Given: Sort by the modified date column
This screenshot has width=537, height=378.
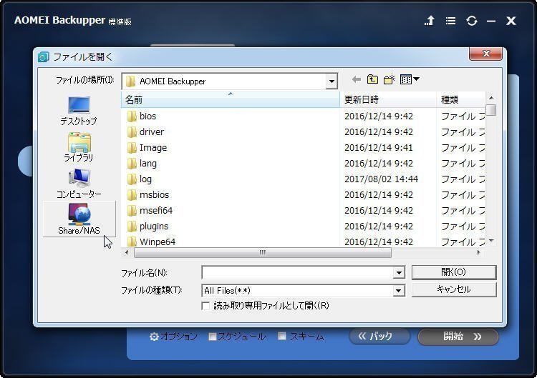Looking at the screenshot, I should 388,100.
